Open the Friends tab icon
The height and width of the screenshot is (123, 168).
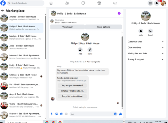(x=67, y=3)
